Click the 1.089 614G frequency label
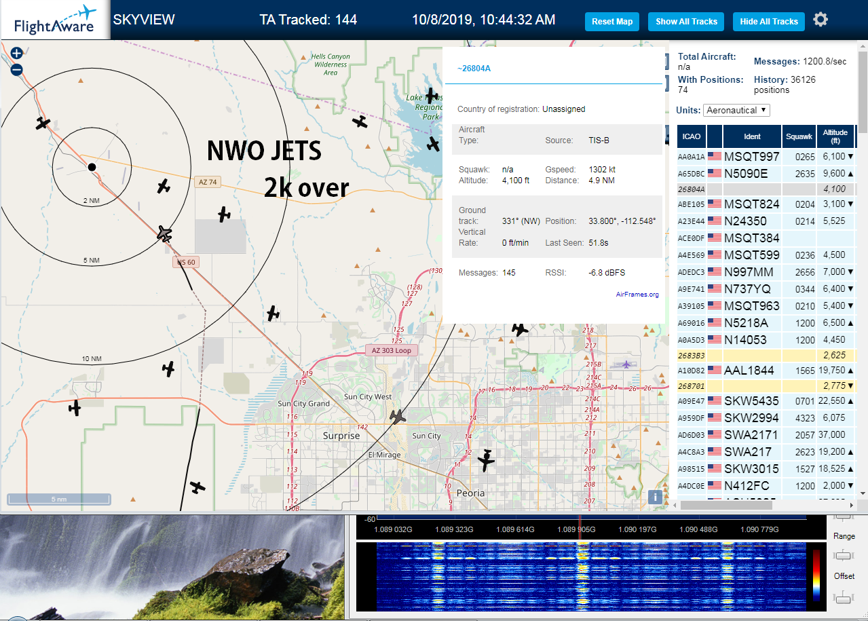The width and height of the screenshot is (868, 621). pos(514,529)
